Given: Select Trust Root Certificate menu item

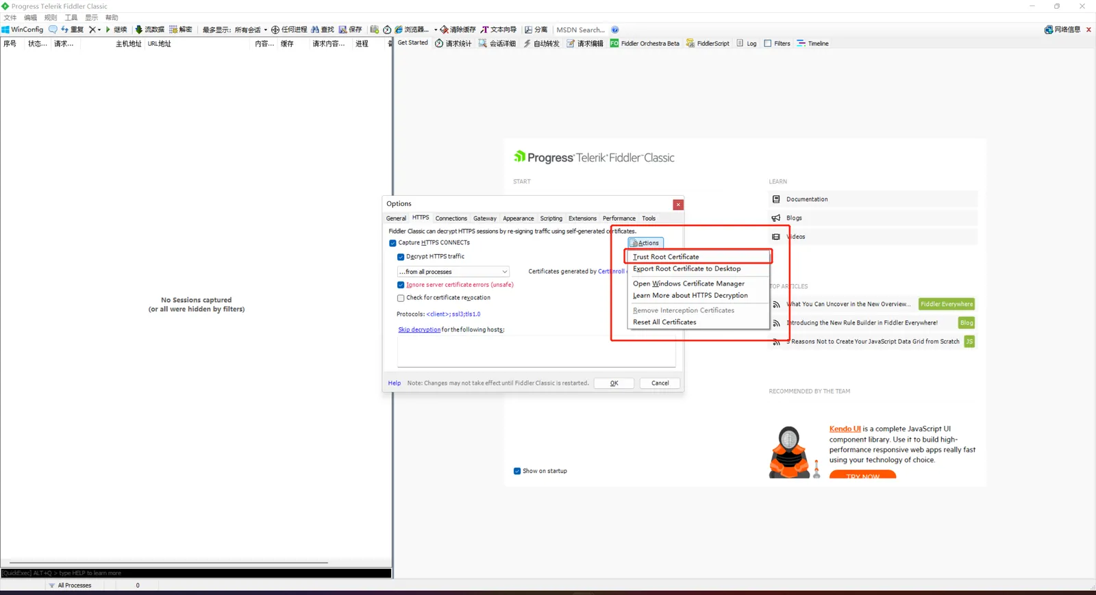Looking at the screenshot, I should pyautogui.click(x=698, y=257).
